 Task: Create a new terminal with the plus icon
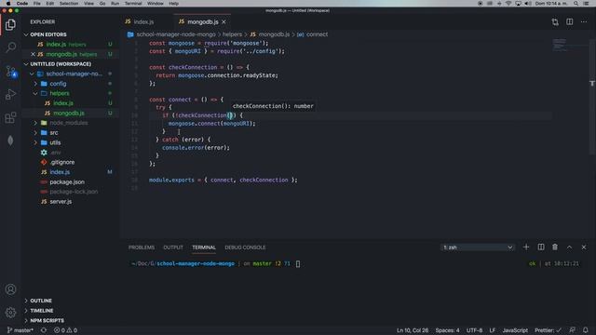[526, 248]
